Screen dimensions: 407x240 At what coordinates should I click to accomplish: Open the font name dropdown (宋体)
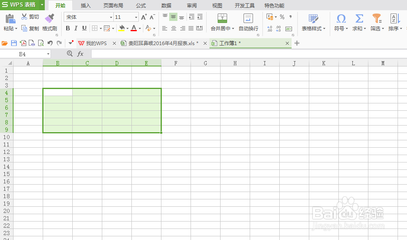coord(111,17)
